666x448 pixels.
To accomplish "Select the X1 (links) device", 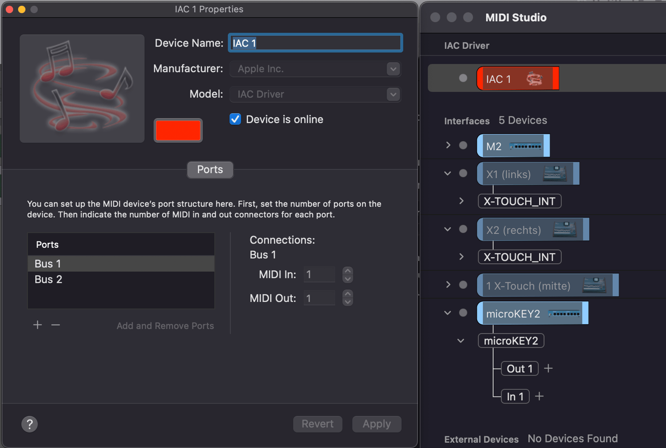I will (x=528, y=174).
